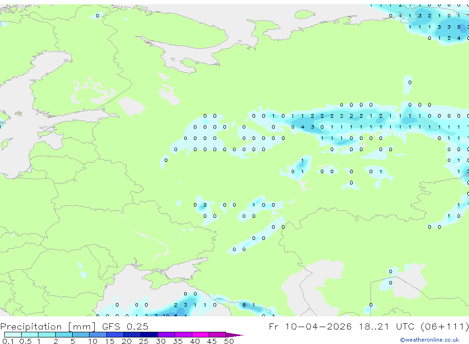Viewport: 469px width, 344px height.
Task: Select the 10–15 mm blue legend swatch
Action: 98,335
